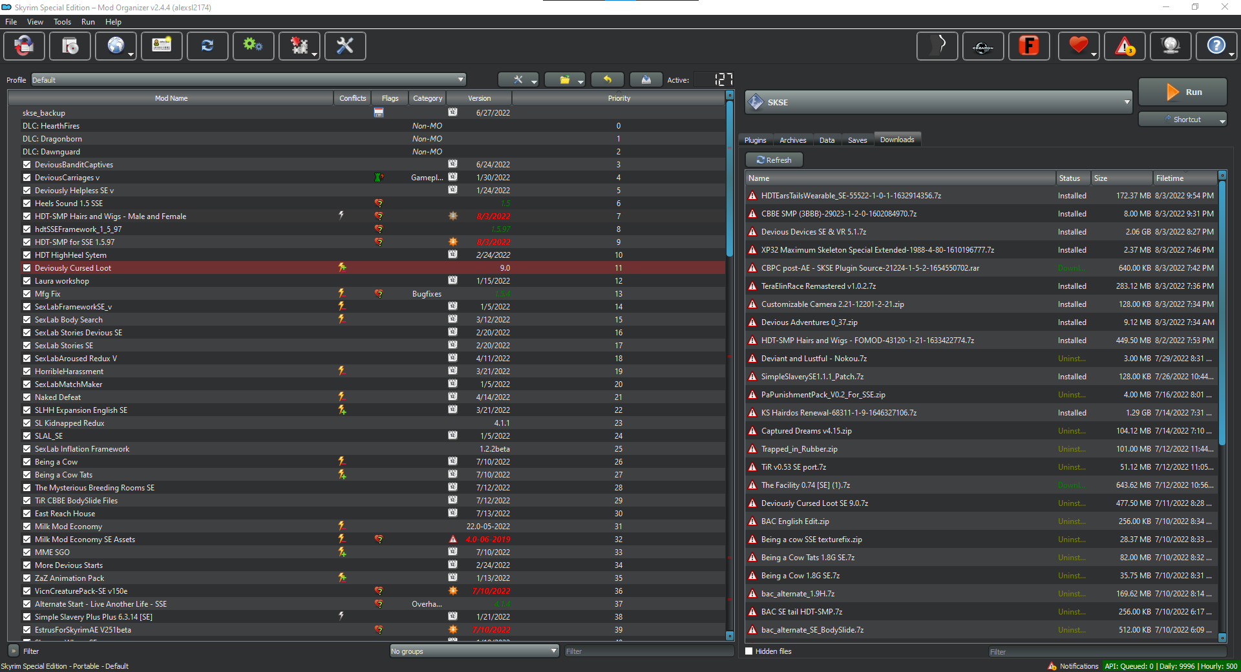1241x672 pixels.
Task: Click the Refresh downloads button
Action: coord(774,160)
